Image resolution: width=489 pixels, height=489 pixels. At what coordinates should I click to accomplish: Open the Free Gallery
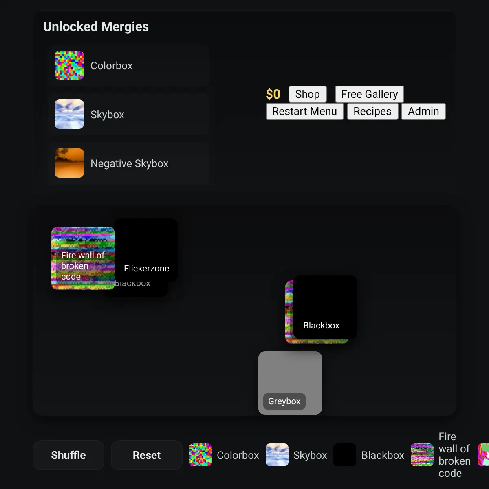(x=369, y=94)
